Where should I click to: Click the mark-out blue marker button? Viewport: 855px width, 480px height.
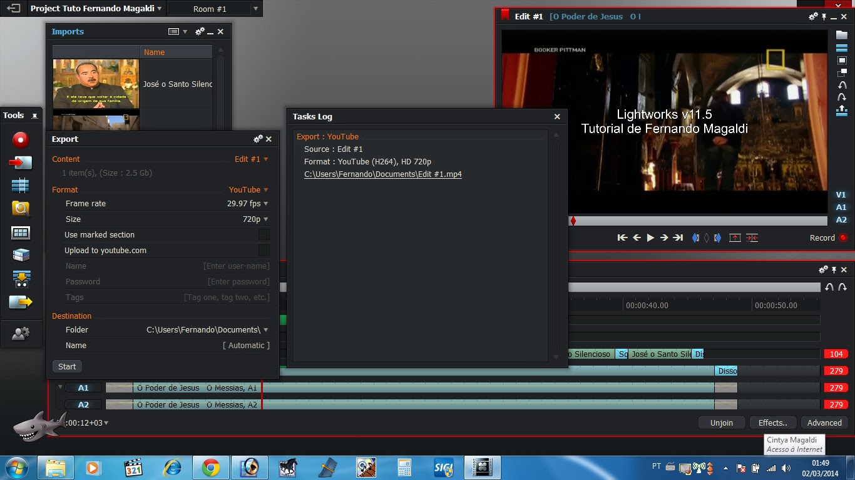point(717,237)
